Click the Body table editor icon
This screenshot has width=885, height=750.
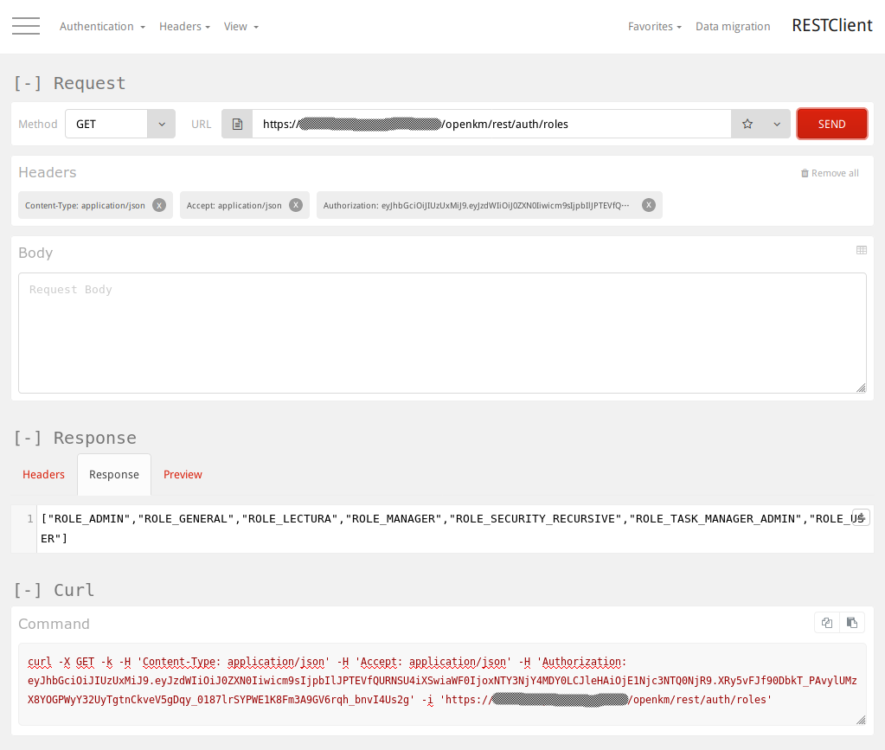click(861, 250)
